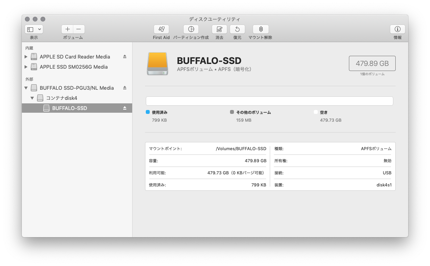Click the BUFFALO-SSD volume icon in sidebar

tap(46, 108)
